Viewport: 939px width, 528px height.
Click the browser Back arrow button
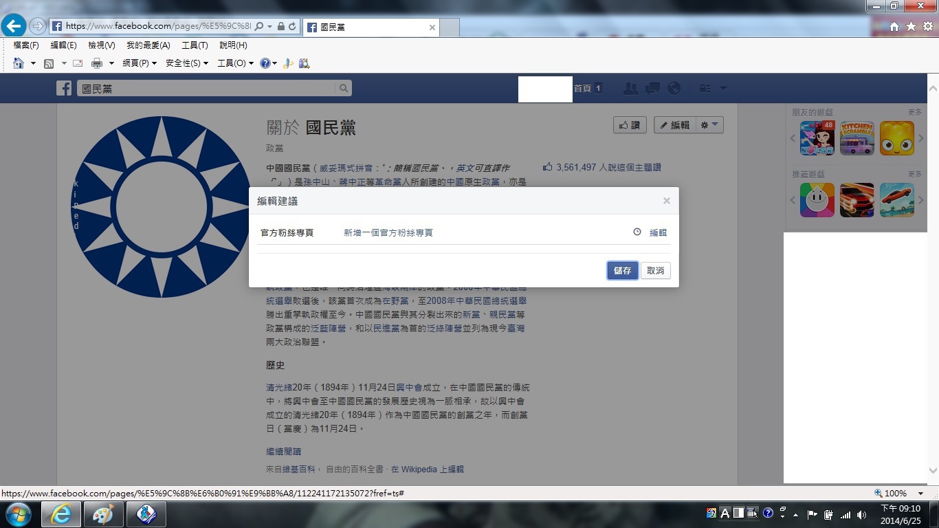click(14, 26)
